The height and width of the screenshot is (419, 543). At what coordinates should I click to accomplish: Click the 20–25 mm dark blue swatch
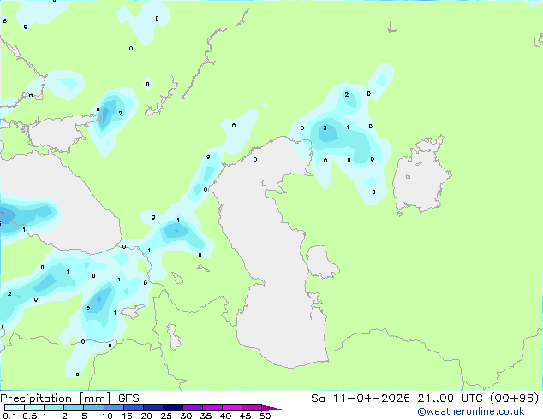[152, 408]
